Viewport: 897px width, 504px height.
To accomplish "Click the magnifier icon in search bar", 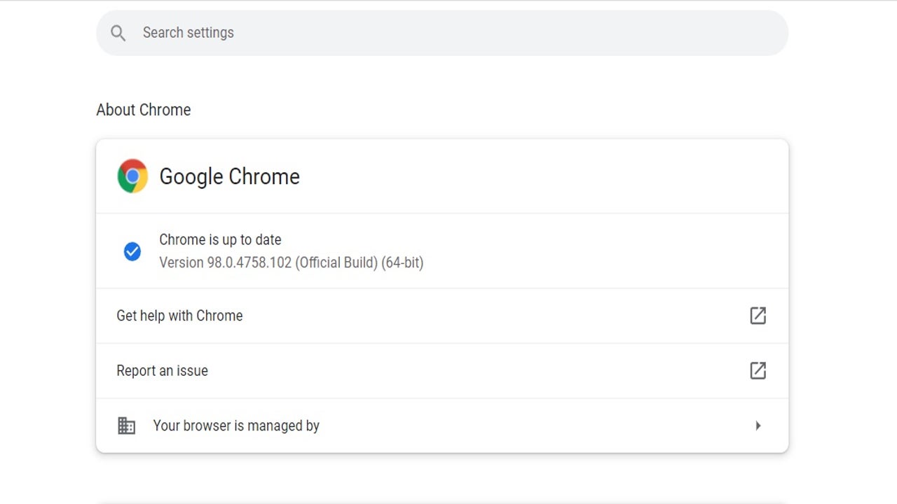I will 118,33.
